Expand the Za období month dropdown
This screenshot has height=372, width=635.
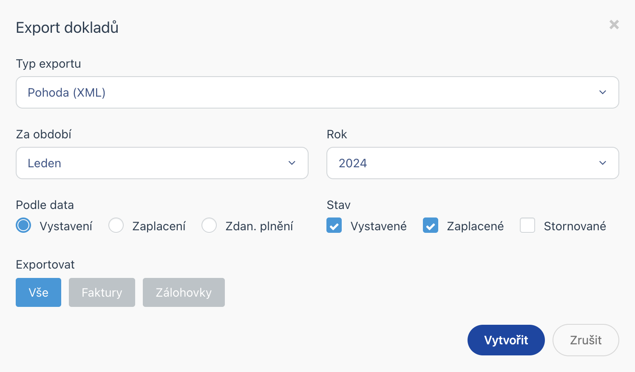pyautogui.click(x=162, y=163)
